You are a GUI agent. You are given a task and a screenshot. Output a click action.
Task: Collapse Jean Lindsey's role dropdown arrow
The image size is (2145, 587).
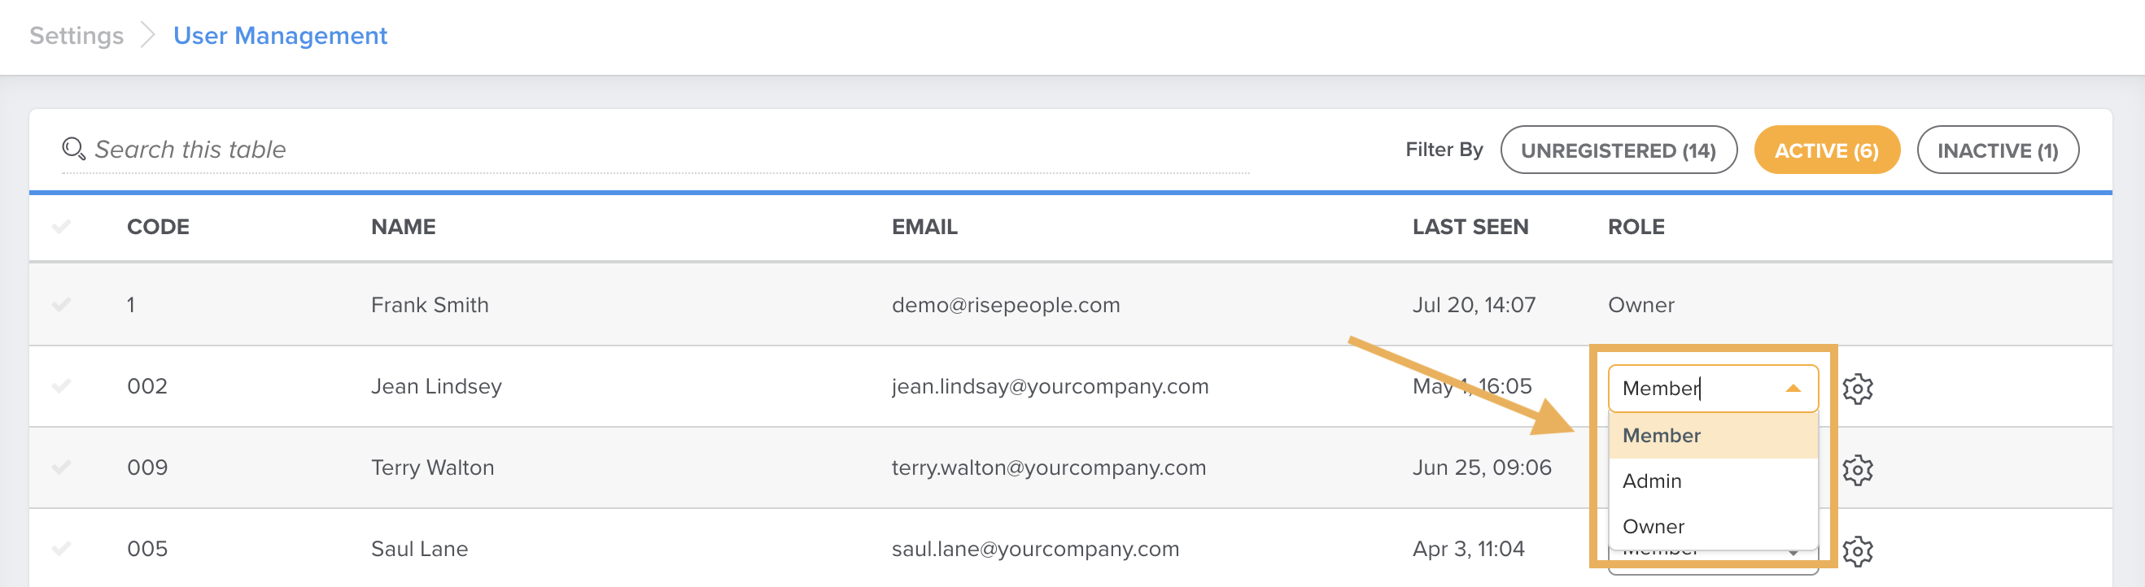tap(1793, 389)
